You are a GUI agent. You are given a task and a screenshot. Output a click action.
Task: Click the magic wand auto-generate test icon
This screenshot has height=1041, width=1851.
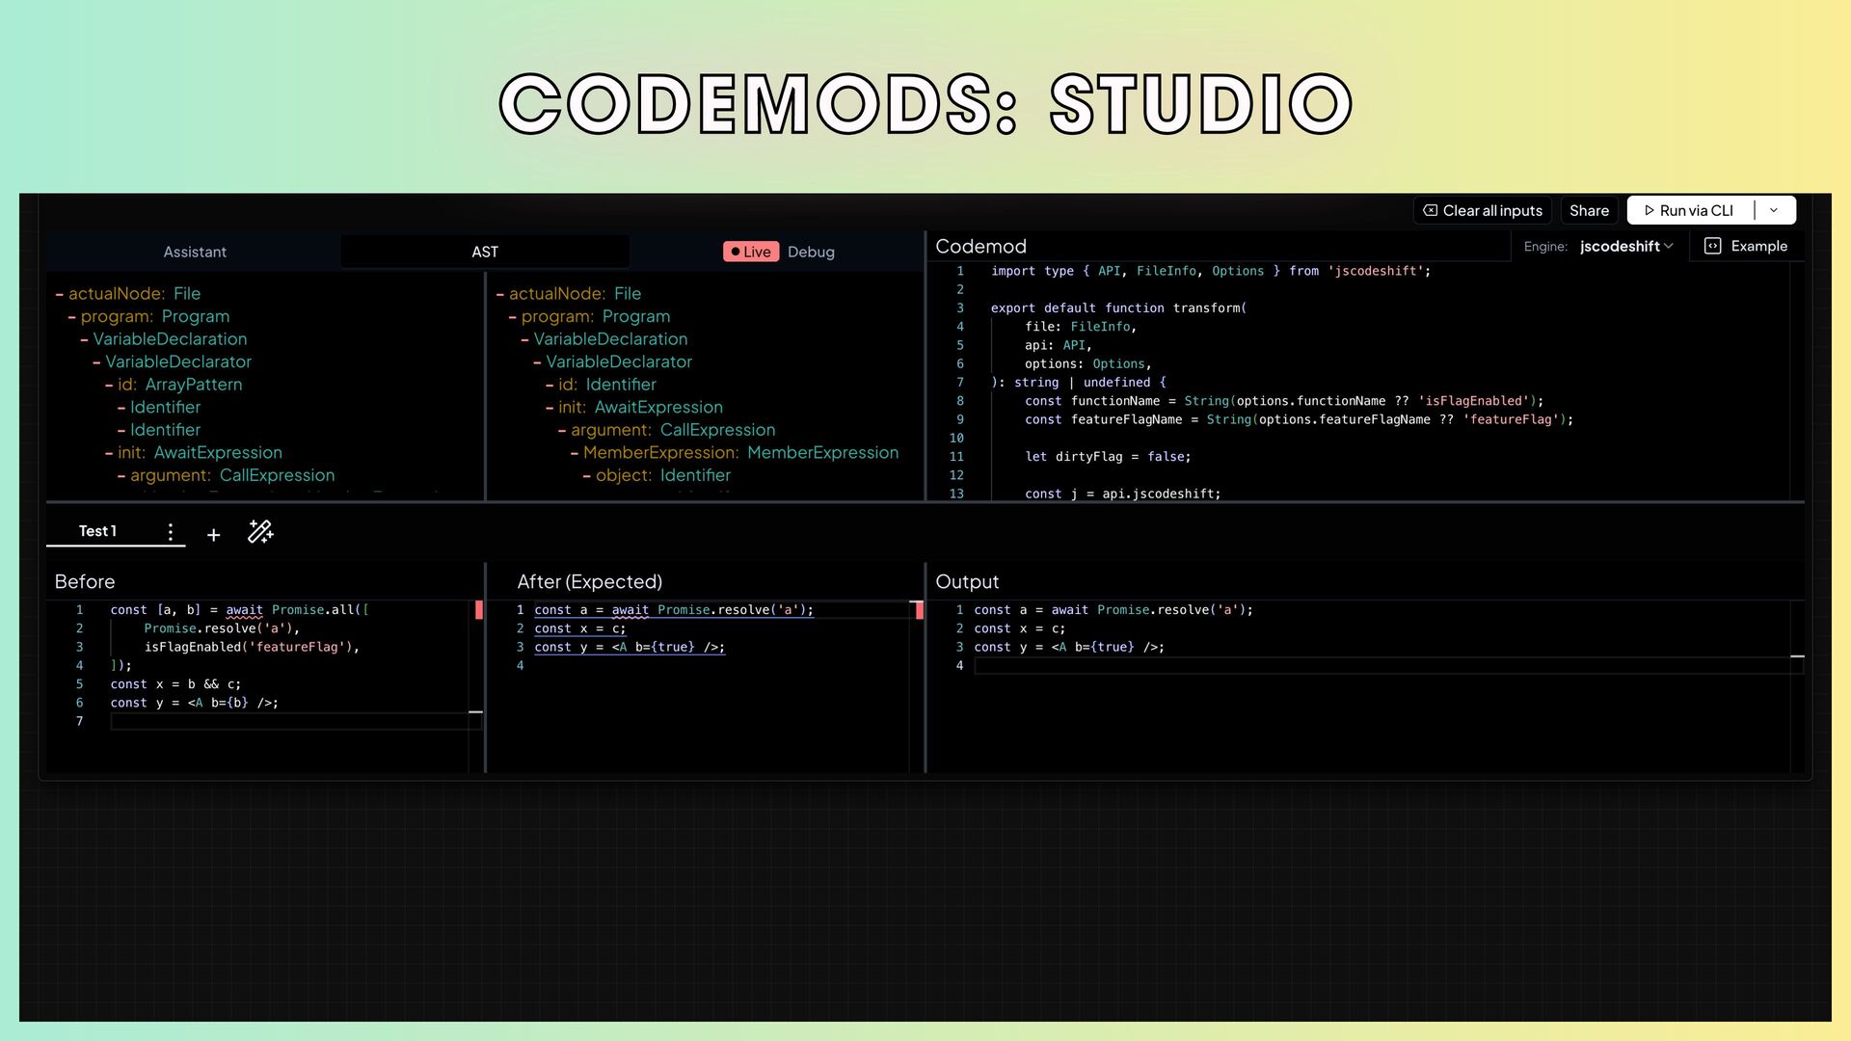click(260, 532)
